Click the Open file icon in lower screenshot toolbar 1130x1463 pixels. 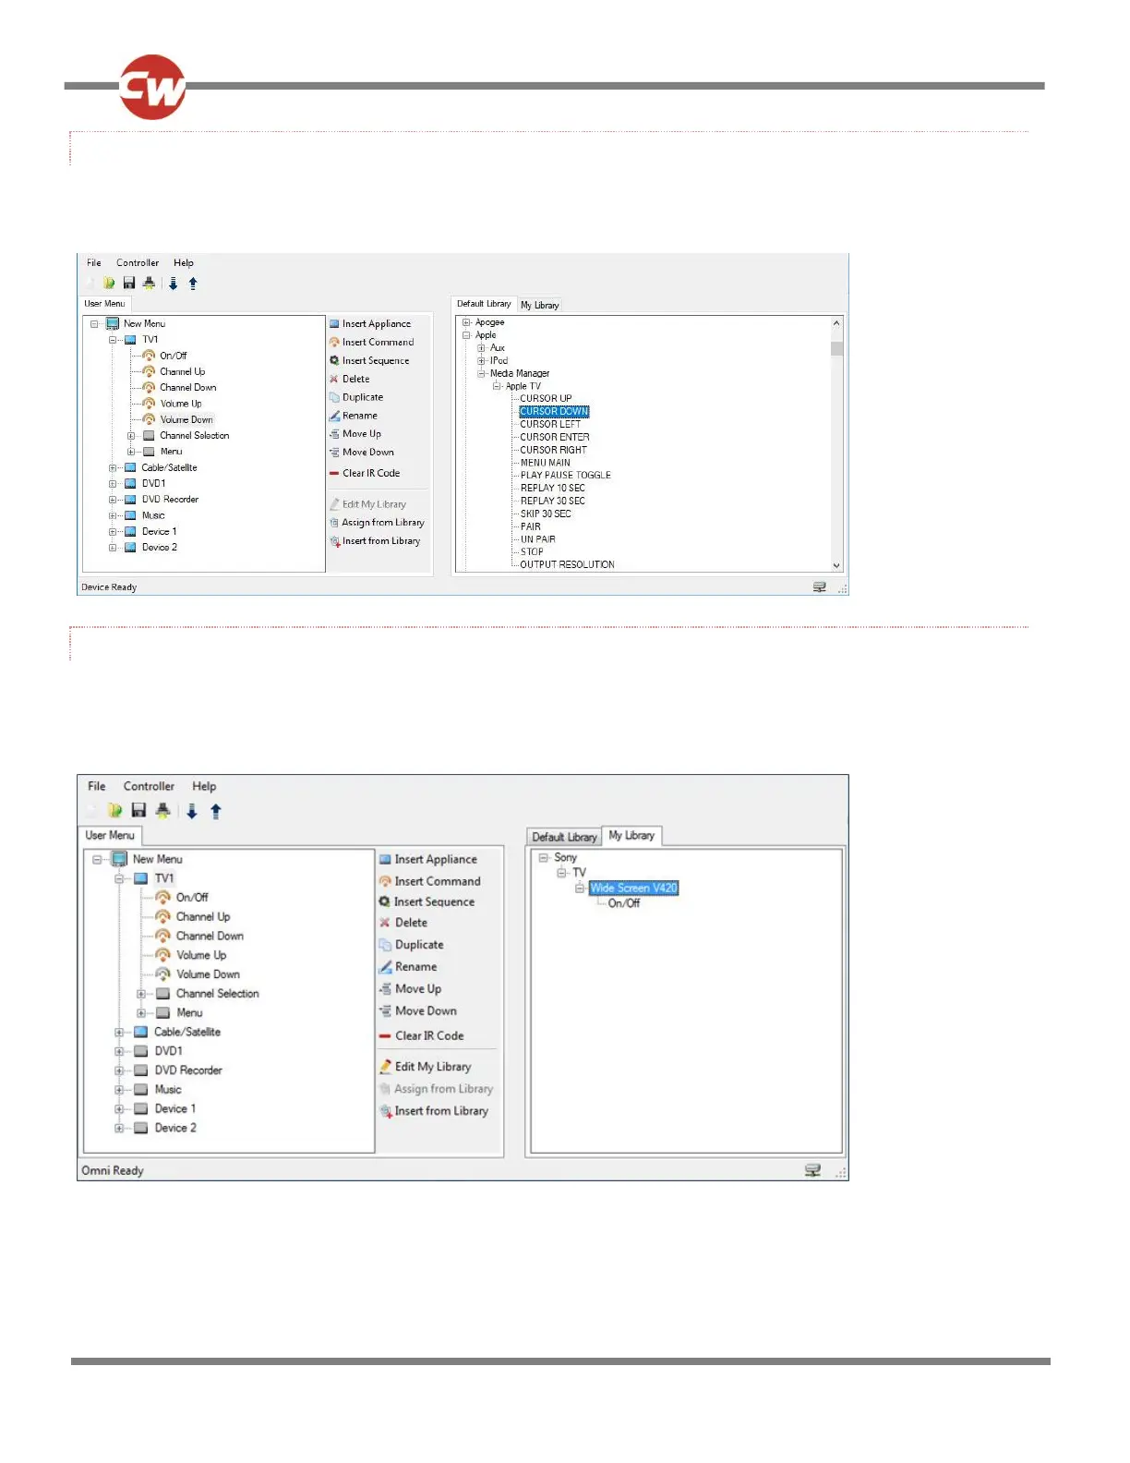(114, 811)
